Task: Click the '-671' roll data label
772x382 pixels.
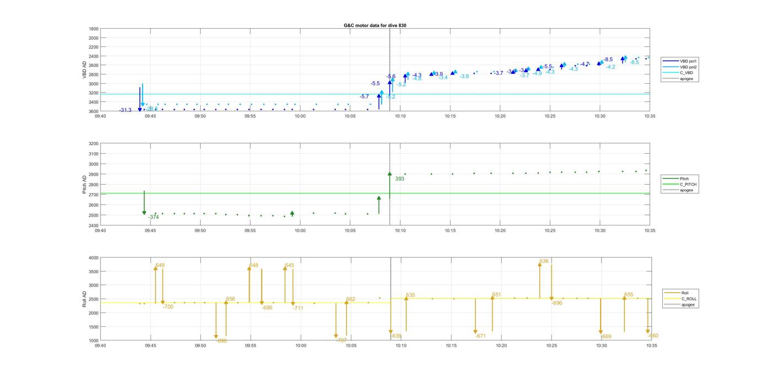Action: 480,336
